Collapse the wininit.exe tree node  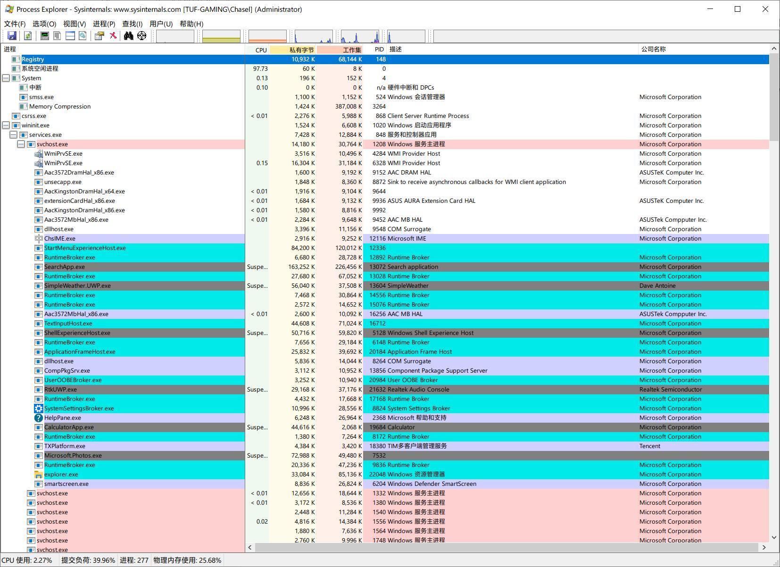(x=6, y=125)
